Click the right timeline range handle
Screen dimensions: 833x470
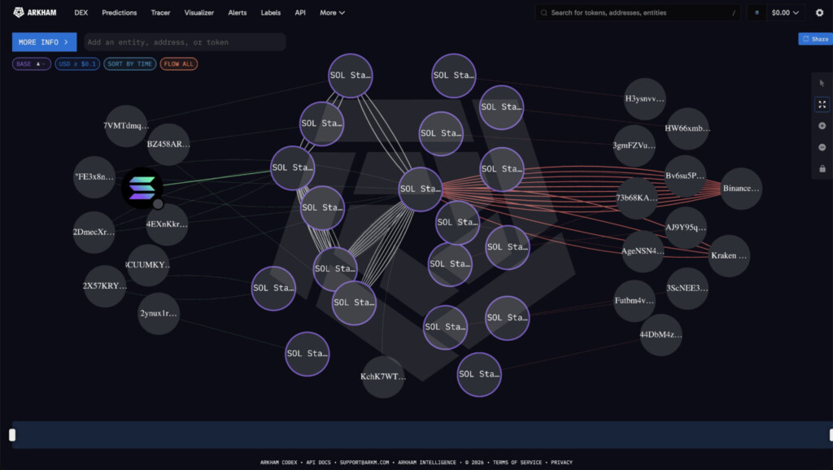click(x=831, y=435)
